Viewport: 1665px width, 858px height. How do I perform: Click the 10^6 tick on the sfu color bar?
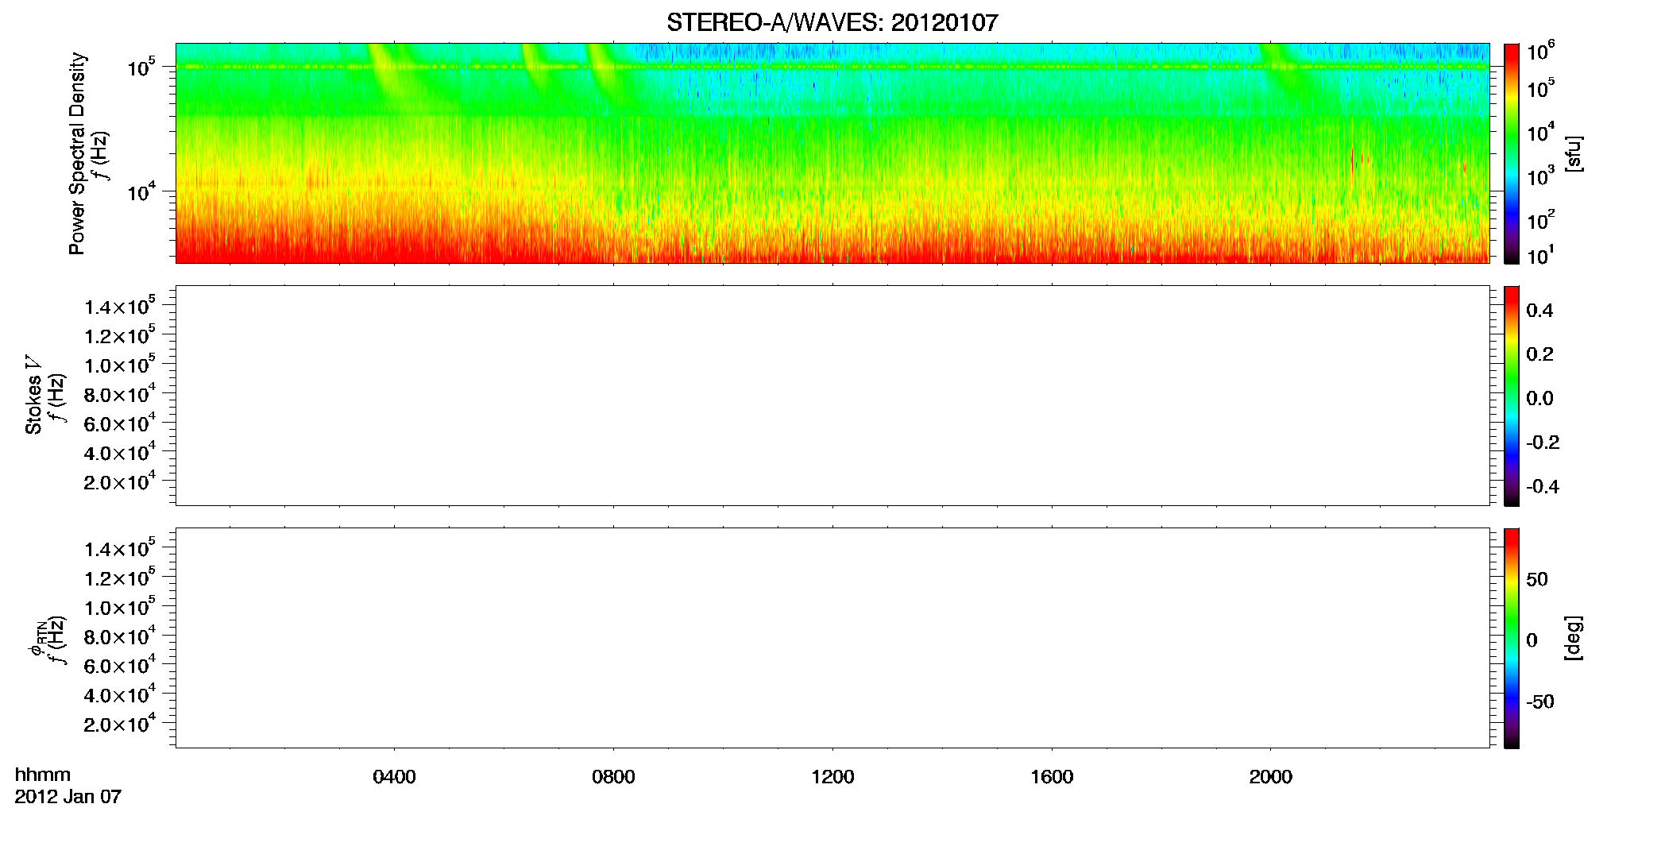1540,52
